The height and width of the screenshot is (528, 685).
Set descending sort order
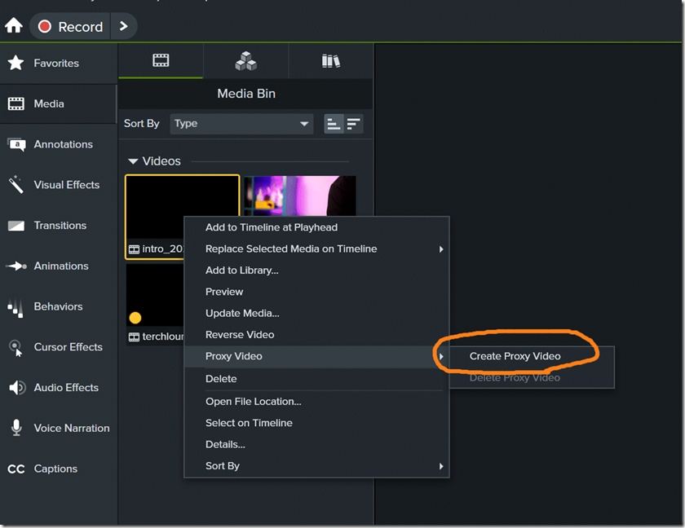[353, 124]
